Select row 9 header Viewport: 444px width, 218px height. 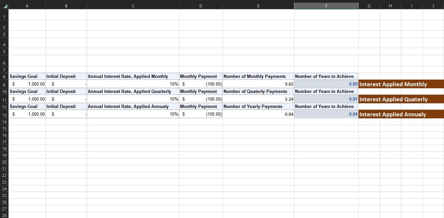4,84
